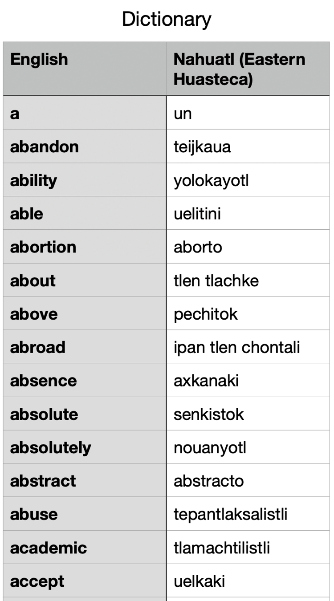Image resolution: width=334 pixels, height=601 pixels.
Task: Click the English word 'absolutely'
Action: click(x=51, y=447)
